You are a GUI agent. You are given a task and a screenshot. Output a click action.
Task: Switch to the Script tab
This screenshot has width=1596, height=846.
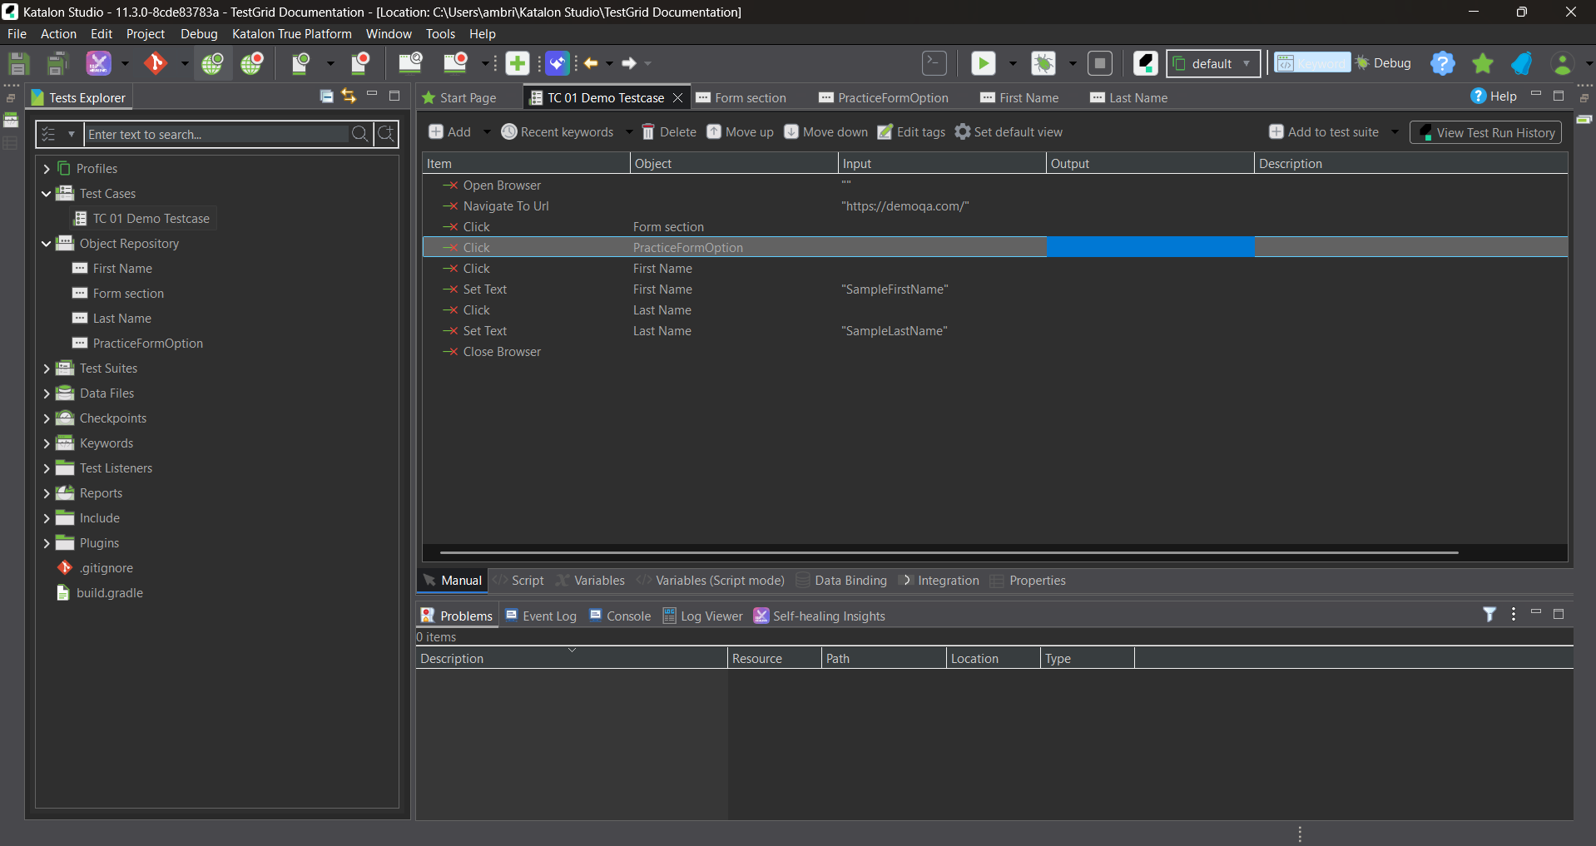518,581
